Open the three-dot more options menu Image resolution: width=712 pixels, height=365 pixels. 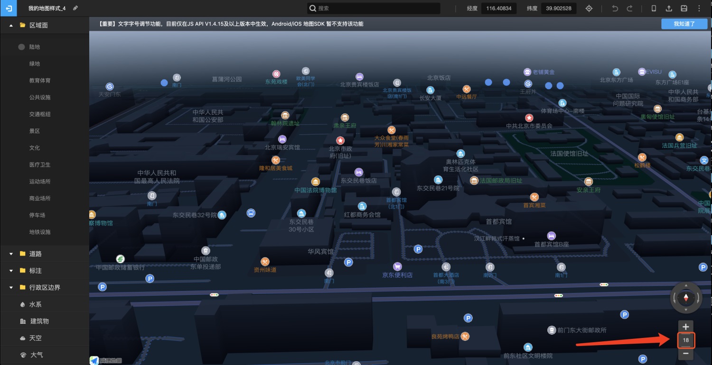pos(699,9)
